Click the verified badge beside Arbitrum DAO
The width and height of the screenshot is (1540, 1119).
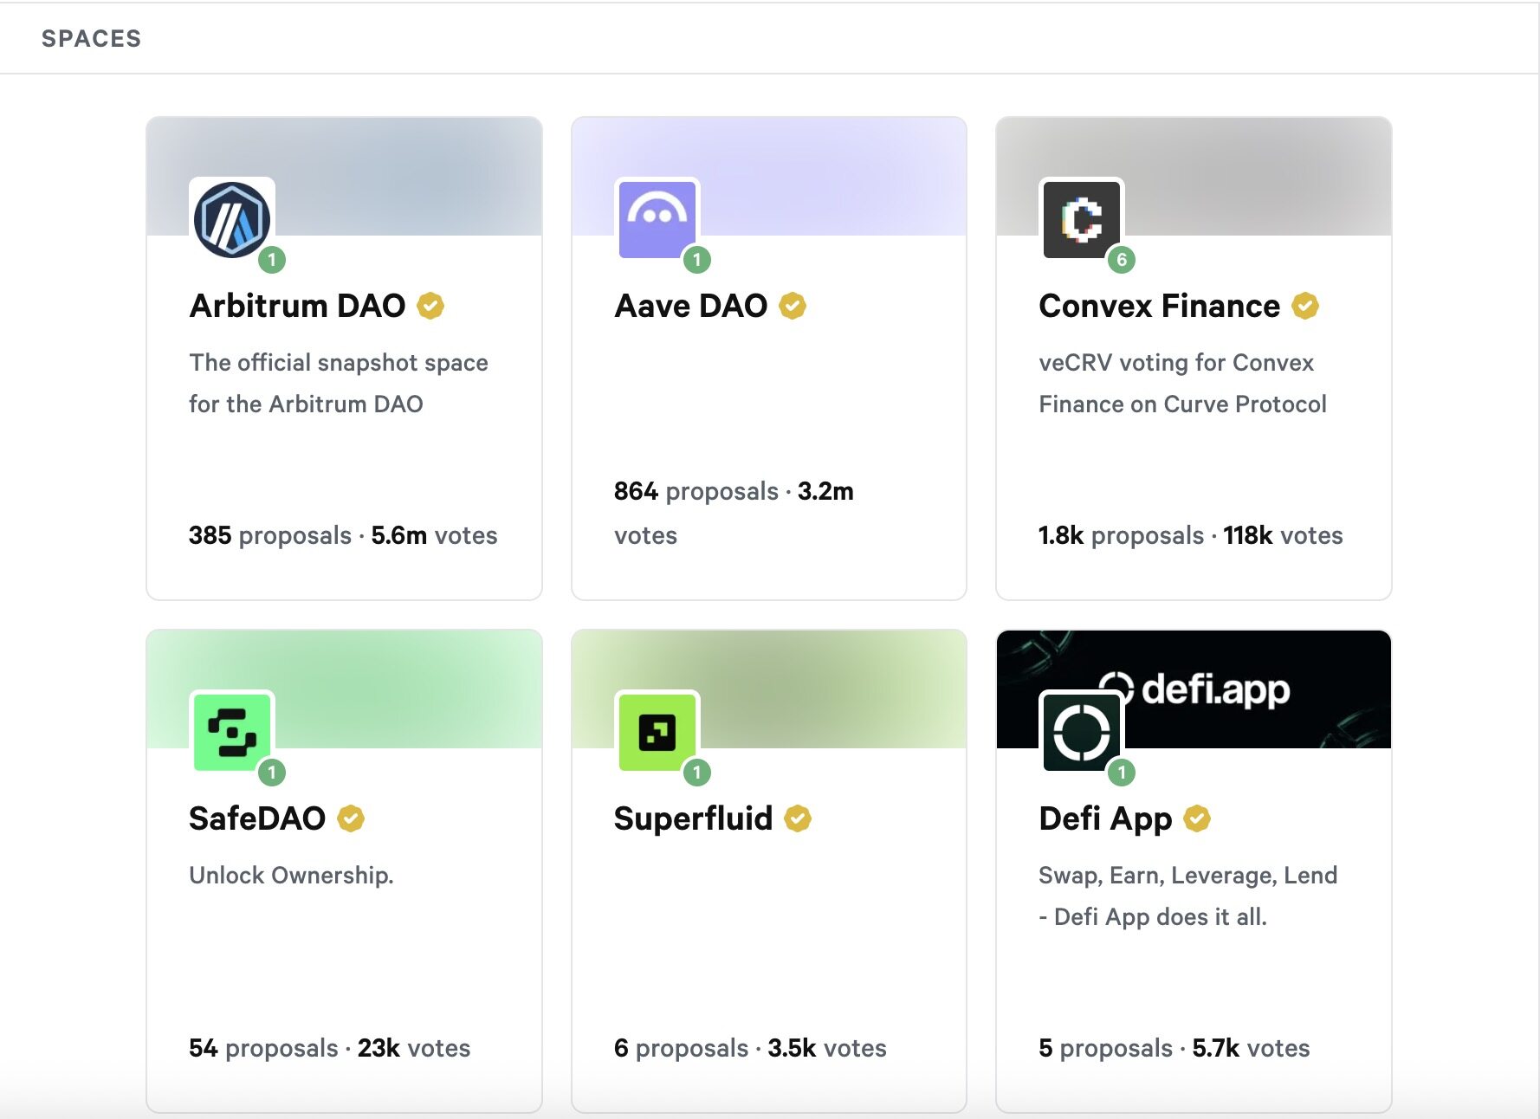point(430,306)
